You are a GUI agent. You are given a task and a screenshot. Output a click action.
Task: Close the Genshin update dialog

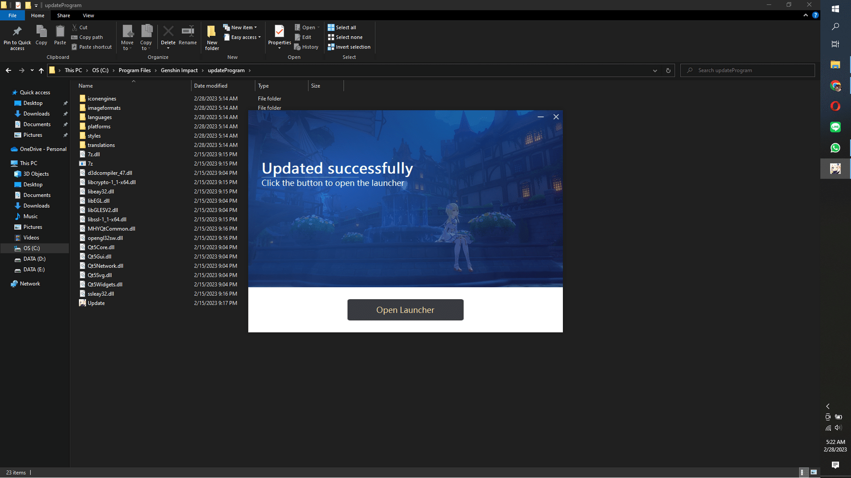[x=556, y=117]
